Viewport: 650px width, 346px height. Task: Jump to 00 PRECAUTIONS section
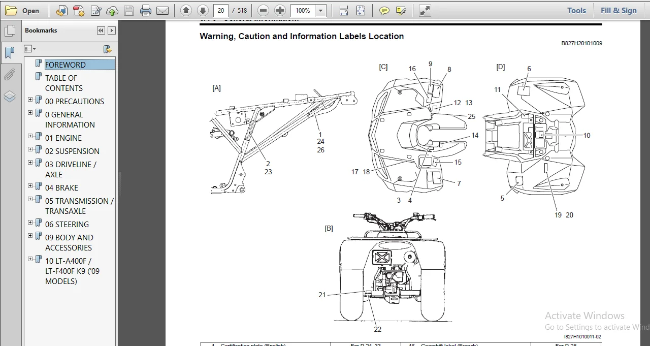tap(75, 101)
